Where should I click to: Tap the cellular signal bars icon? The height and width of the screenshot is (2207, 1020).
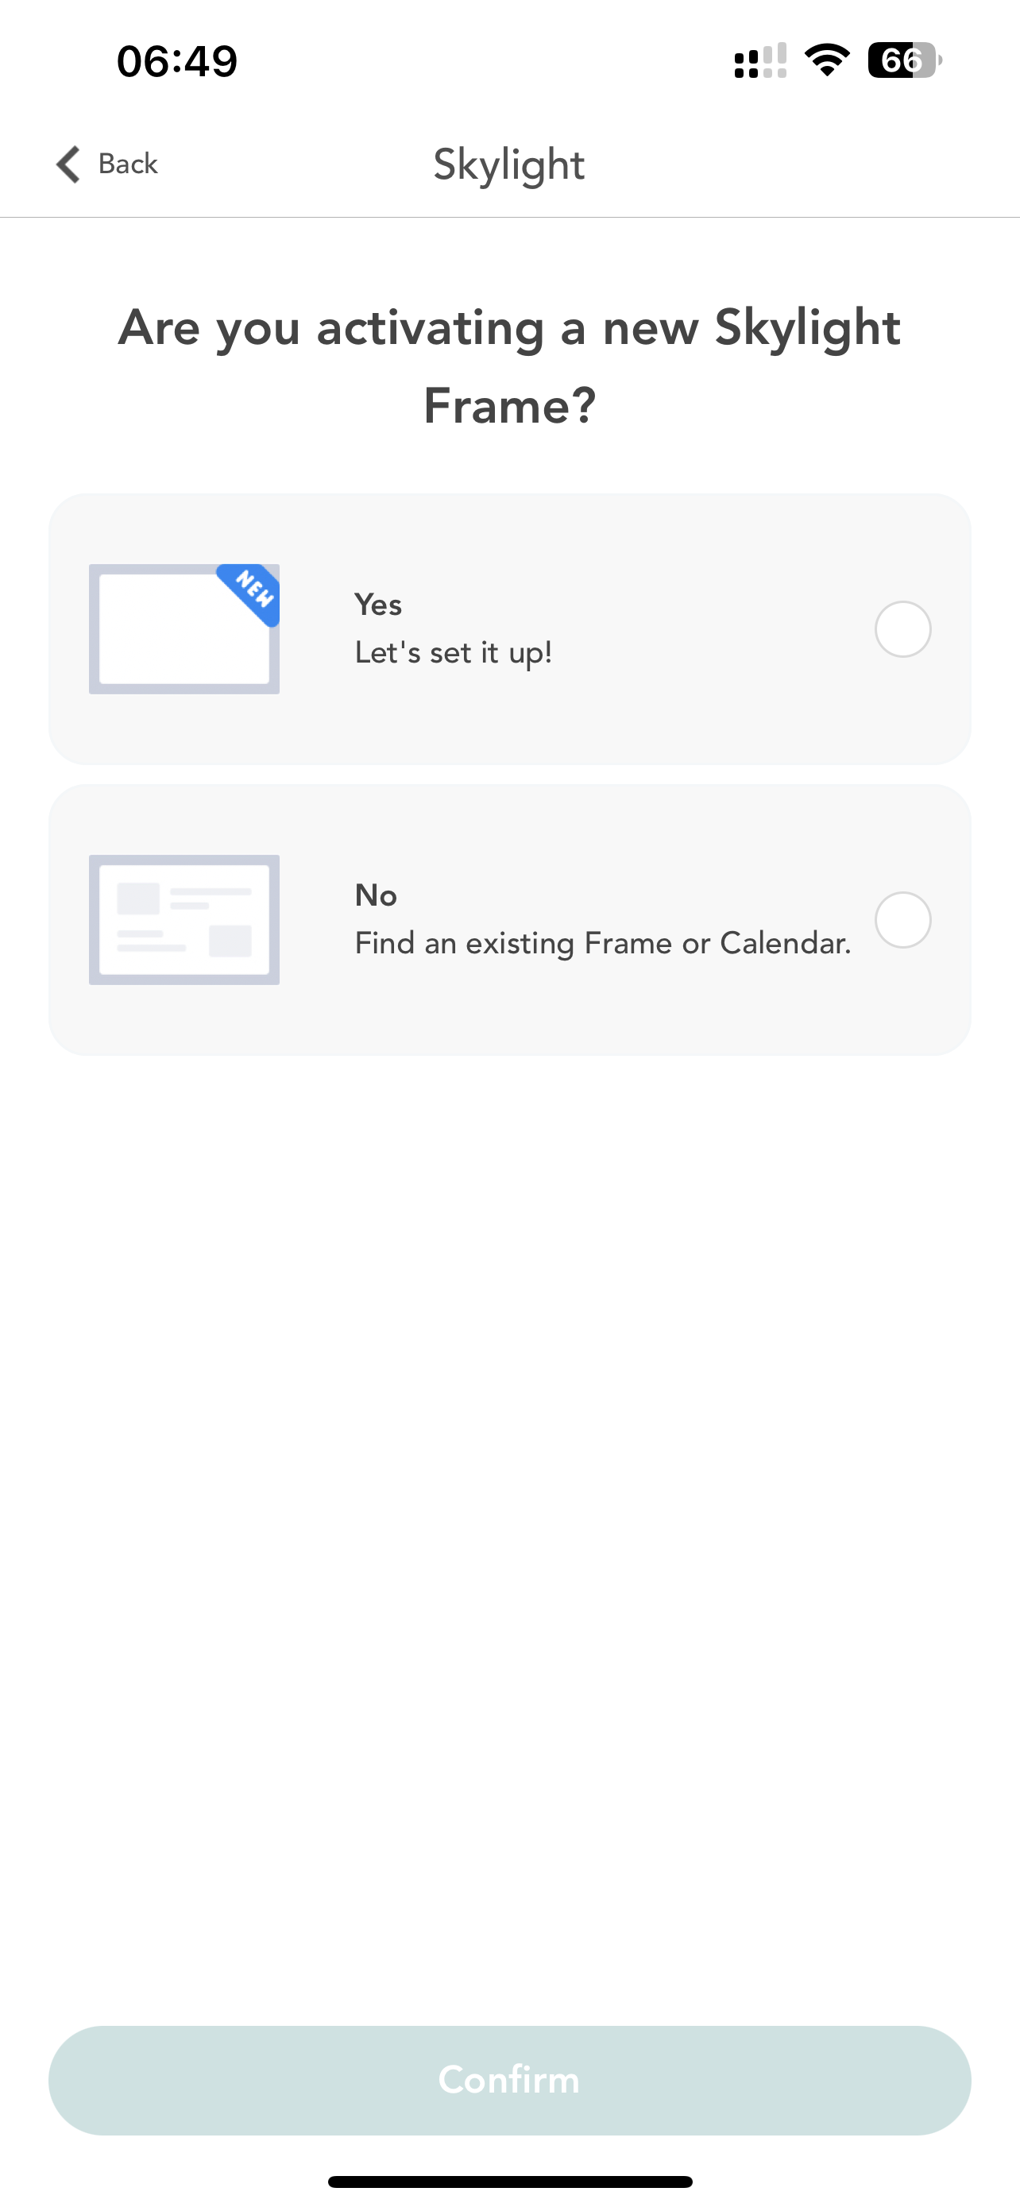coord(759,61)
